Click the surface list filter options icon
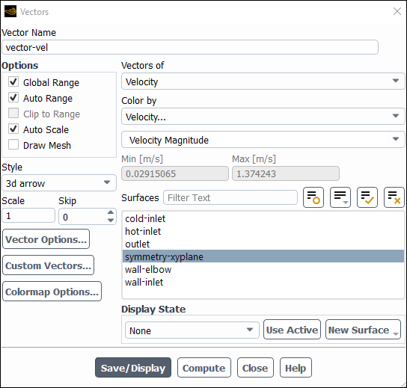The height and width of the screenshot is (388, 407). pos(340,197)
